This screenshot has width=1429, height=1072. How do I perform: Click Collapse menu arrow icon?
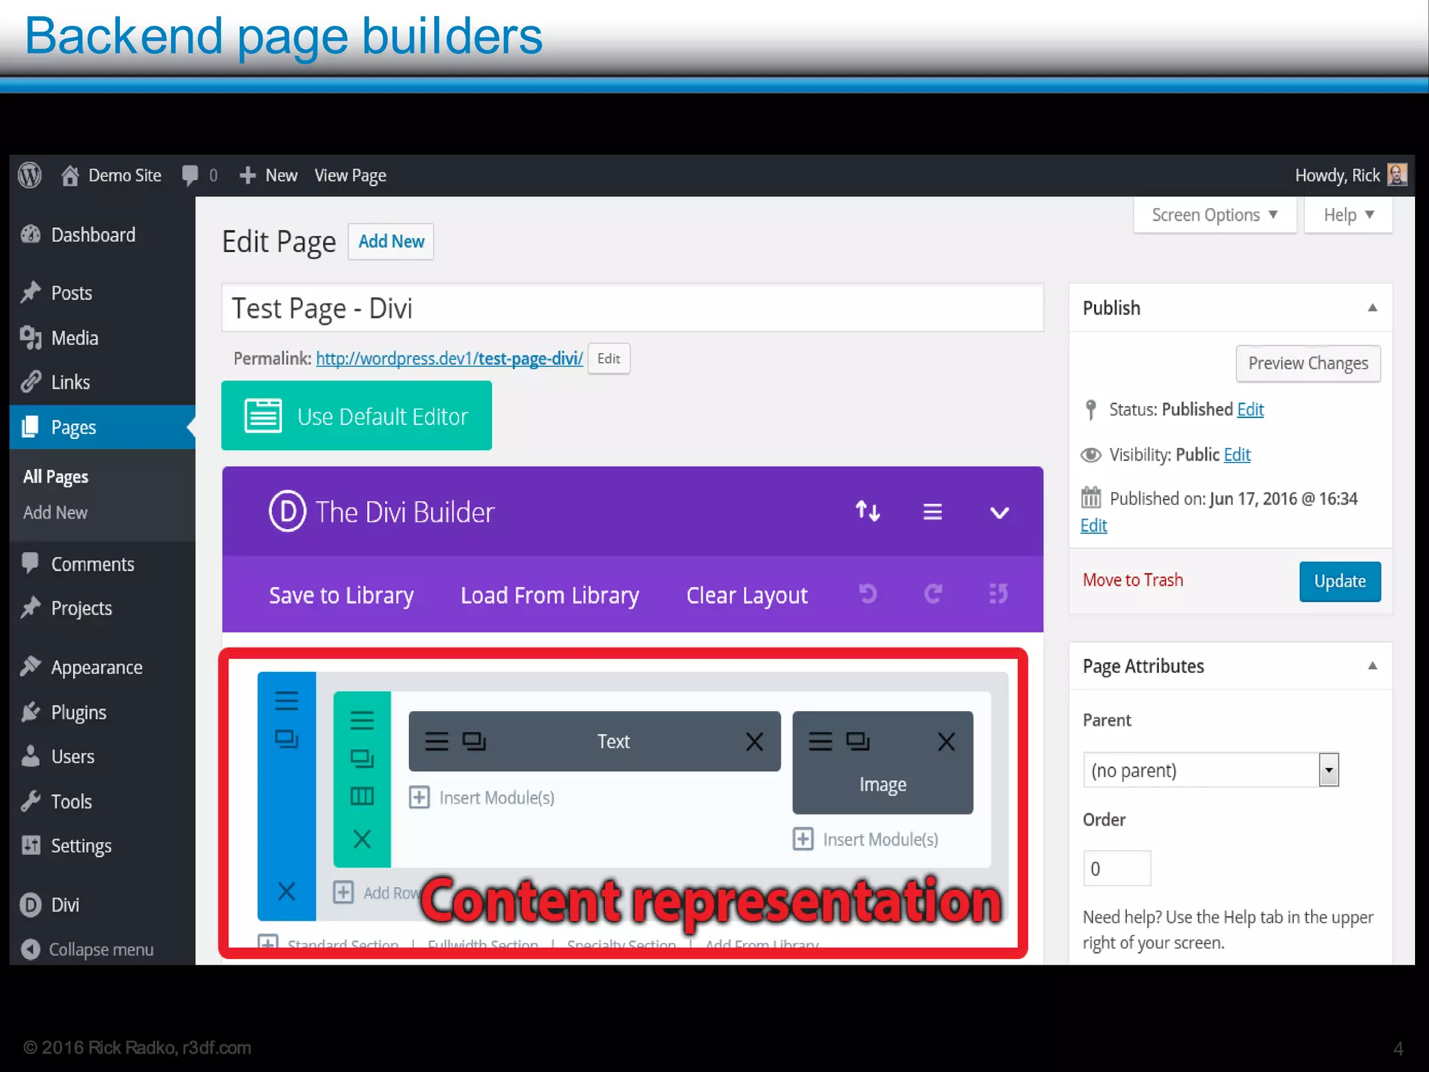click(x=30, y=949)
